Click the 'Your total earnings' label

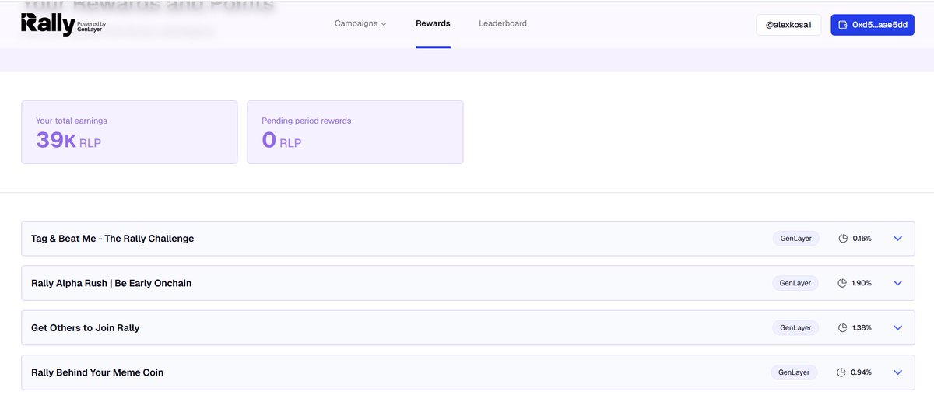coord(72,121)
